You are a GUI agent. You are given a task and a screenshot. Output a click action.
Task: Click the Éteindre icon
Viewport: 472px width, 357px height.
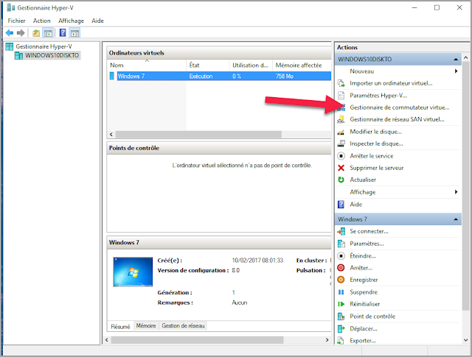[x=341, y=255]
